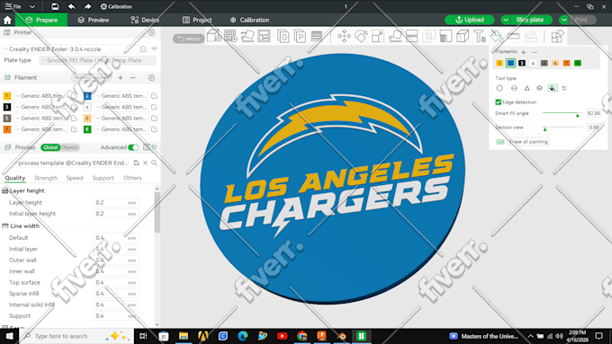612x344 pixels.
Task: Open filament 2 preset dropdown
Action: point(121,96)
